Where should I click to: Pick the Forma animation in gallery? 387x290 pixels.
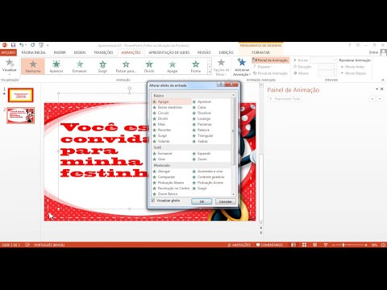[x=196, y=66]
